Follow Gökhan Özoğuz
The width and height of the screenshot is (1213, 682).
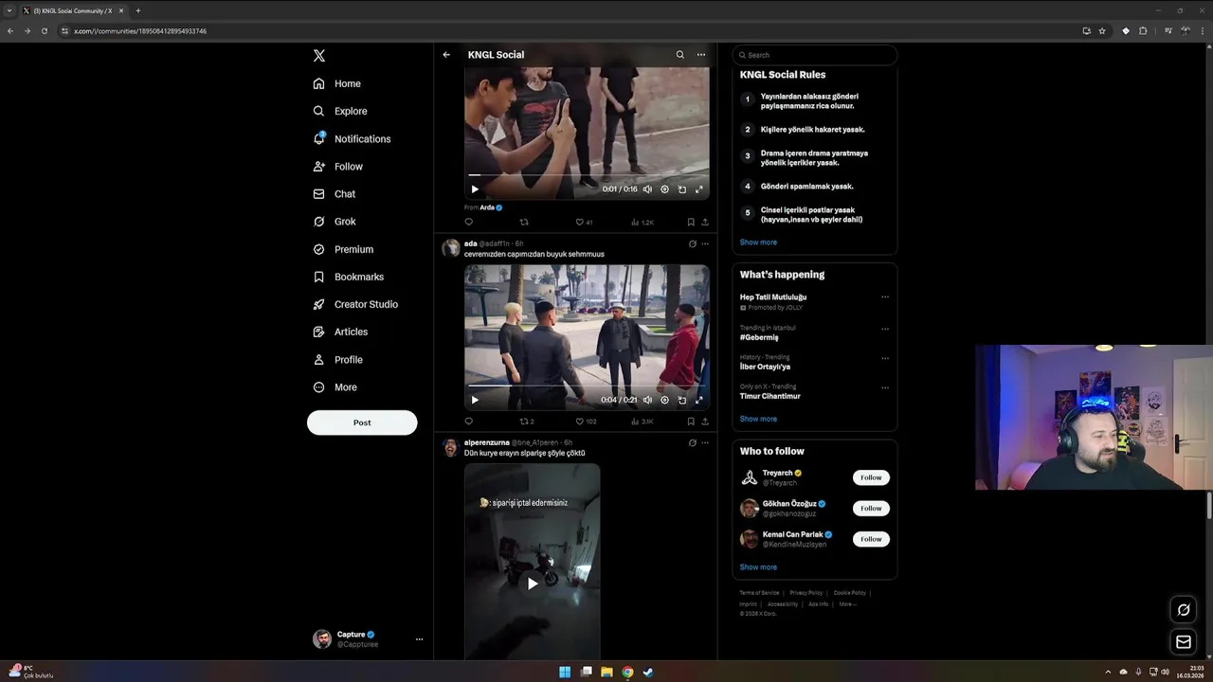(871, 509)
